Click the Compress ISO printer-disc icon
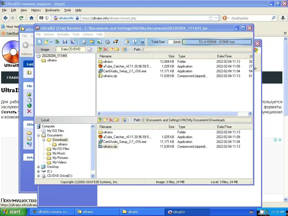Screen dimensions: 288x216 click(108, 42)
